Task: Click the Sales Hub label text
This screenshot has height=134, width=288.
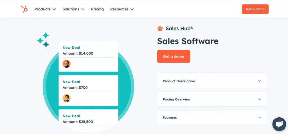Action: click(x=179, y=28)
